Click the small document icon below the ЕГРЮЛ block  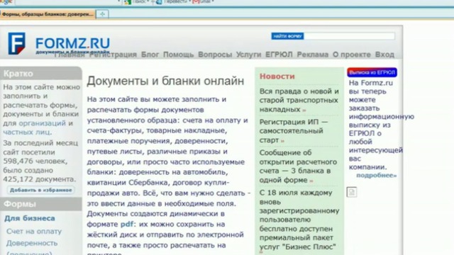tap(352, 192)
